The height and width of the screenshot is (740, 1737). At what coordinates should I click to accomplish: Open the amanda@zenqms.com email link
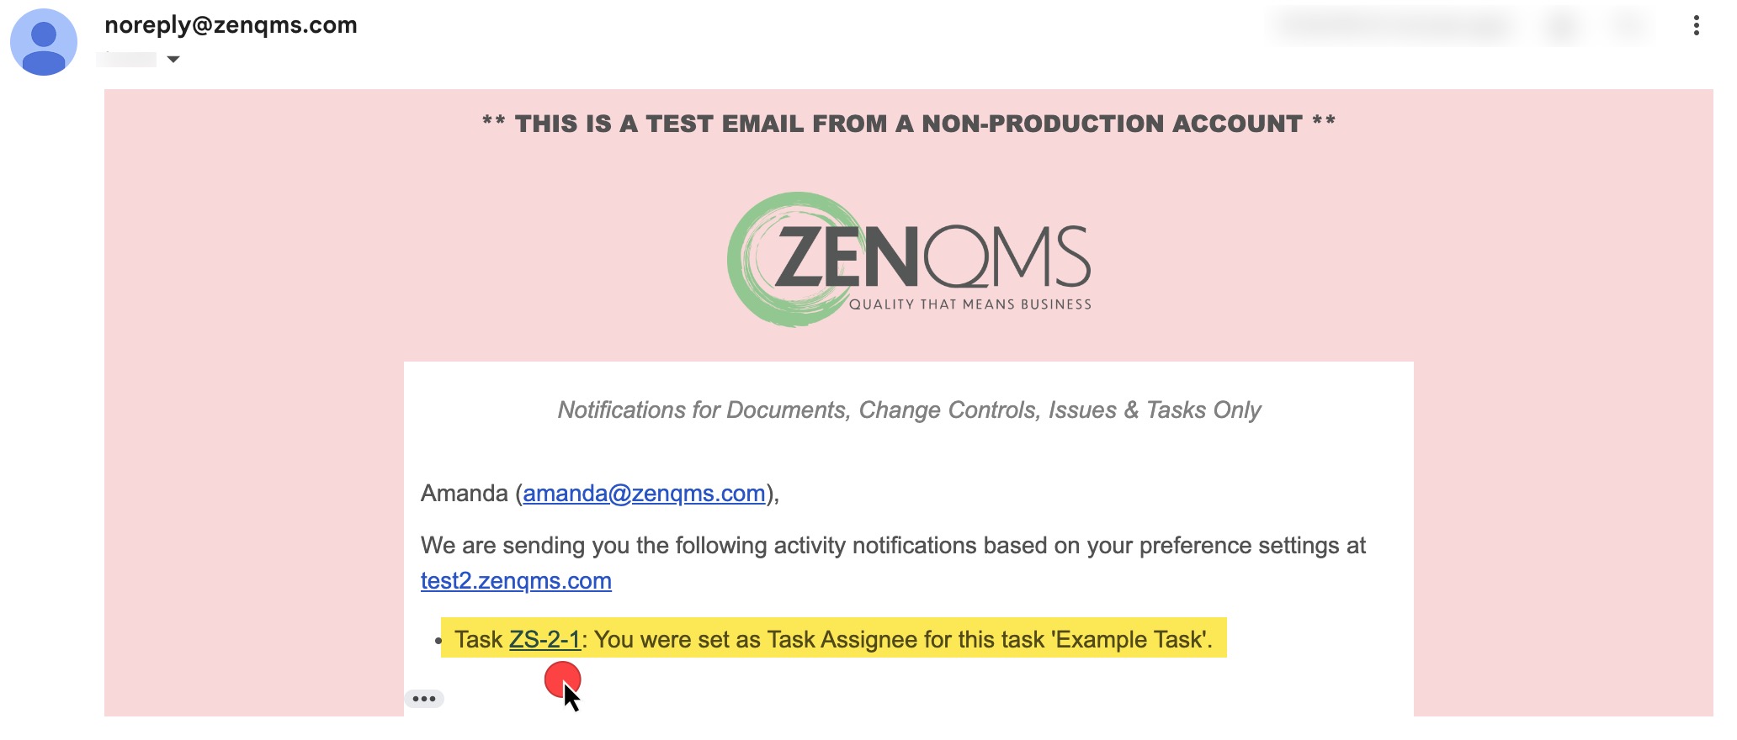644,494
